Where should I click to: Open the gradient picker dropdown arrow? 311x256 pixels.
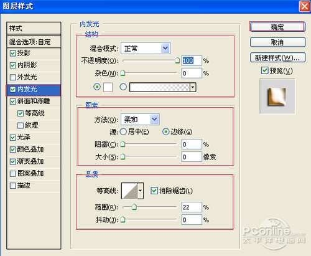(193, 87)
